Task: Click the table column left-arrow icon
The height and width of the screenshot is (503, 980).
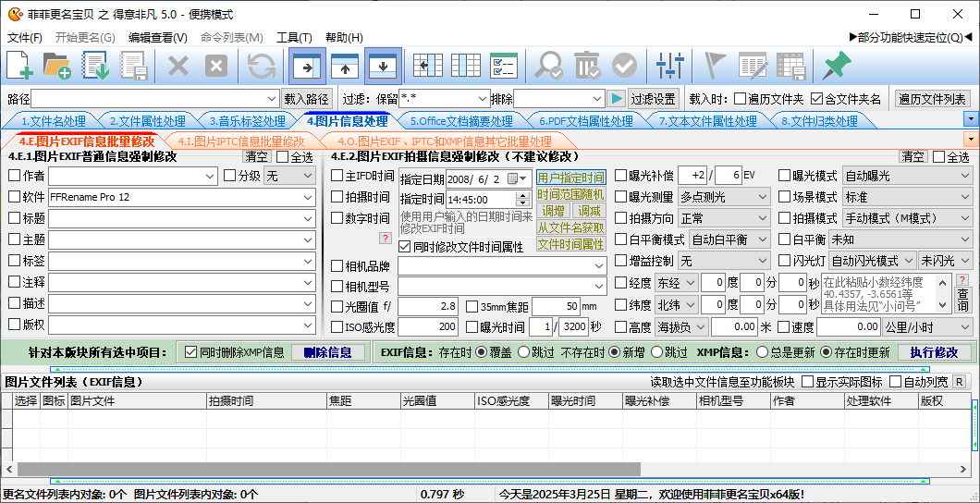Action: tap(428, 66)
